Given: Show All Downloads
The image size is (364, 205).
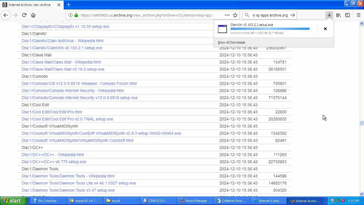Looking at the screenshot, I should coord(231,42).
